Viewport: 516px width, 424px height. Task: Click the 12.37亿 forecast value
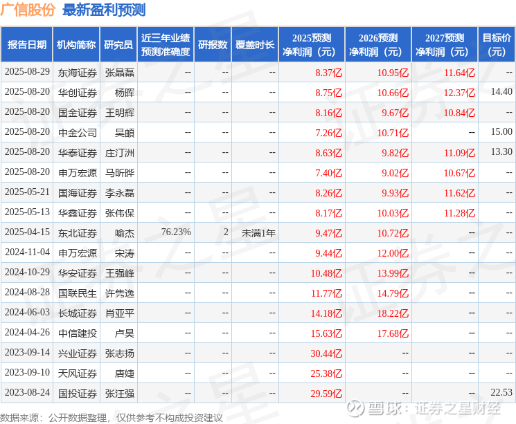point(459,93)
